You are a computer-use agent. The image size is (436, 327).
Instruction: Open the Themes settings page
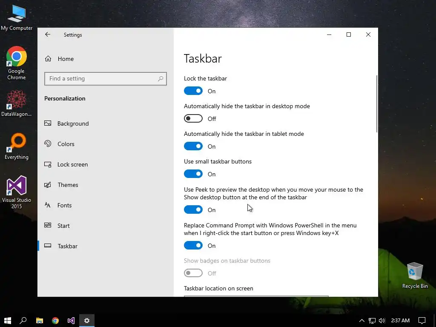click(106, 185)
